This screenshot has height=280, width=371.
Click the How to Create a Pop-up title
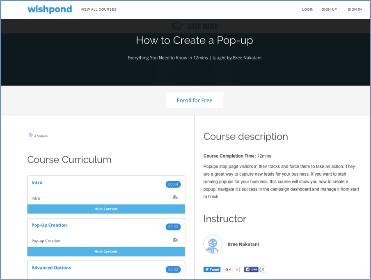pos(194,40)
